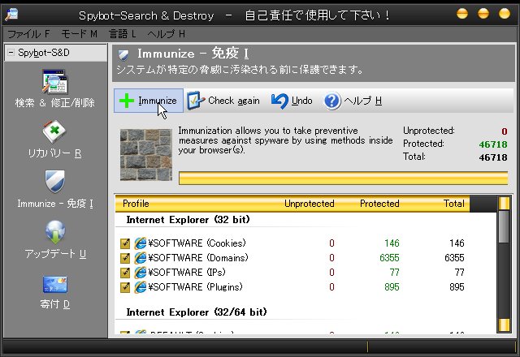Viewport: 520px width, 357px height.
Task: Click the leftmost orange window control button
Action: (x=462, y=14)
